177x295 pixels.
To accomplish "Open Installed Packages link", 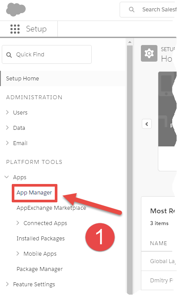I will pyautogui.click(x=40, y=239).
